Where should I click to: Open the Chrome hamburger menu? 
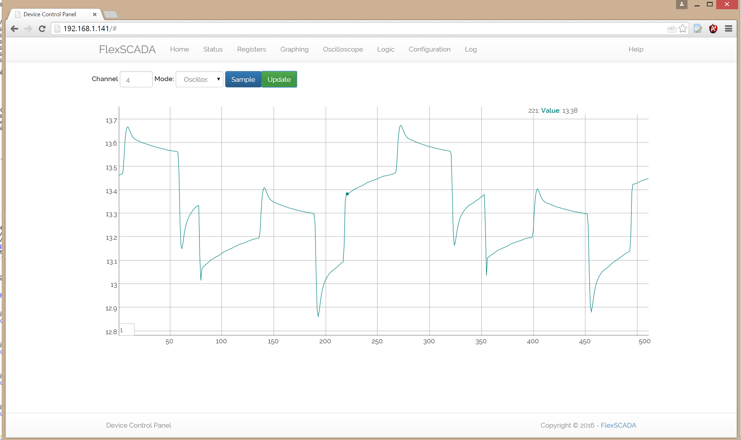[x=729, y=29]
